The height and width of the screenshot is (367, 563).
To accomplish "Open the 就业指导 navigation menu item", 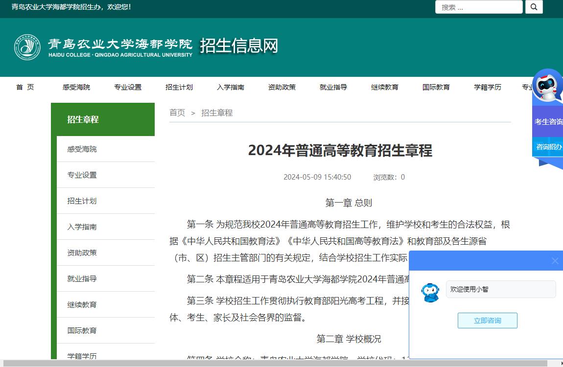I will pos(333,87).
